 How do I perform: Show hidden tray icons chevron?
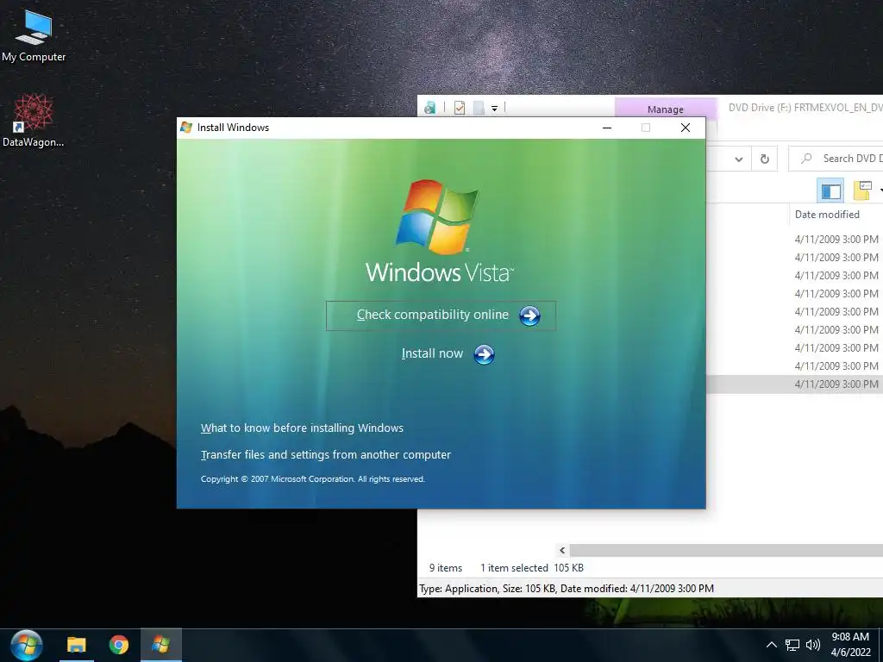[x=772, y=645]
